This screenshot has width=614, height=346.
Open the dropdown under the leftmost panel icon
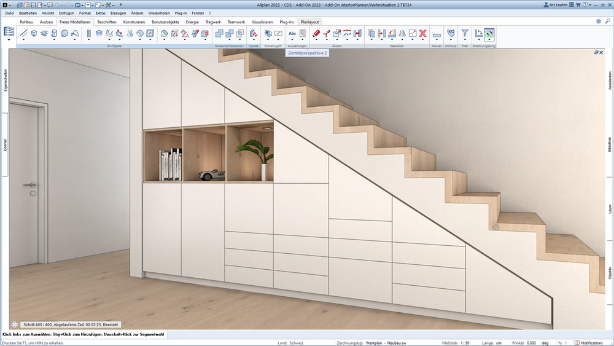coord(9,39)
